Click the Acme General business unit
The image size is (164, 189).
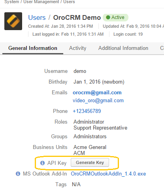(x=90, y=147)
